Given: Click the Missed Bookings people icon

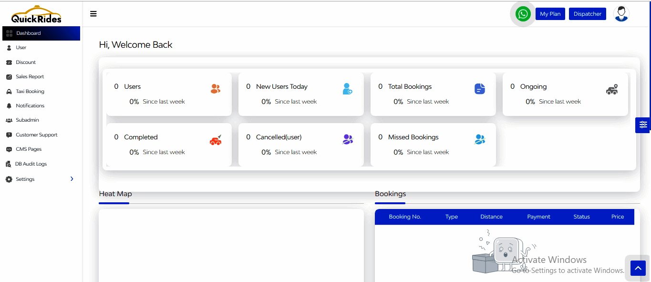Looking at the screenshot, I should 480,139.
